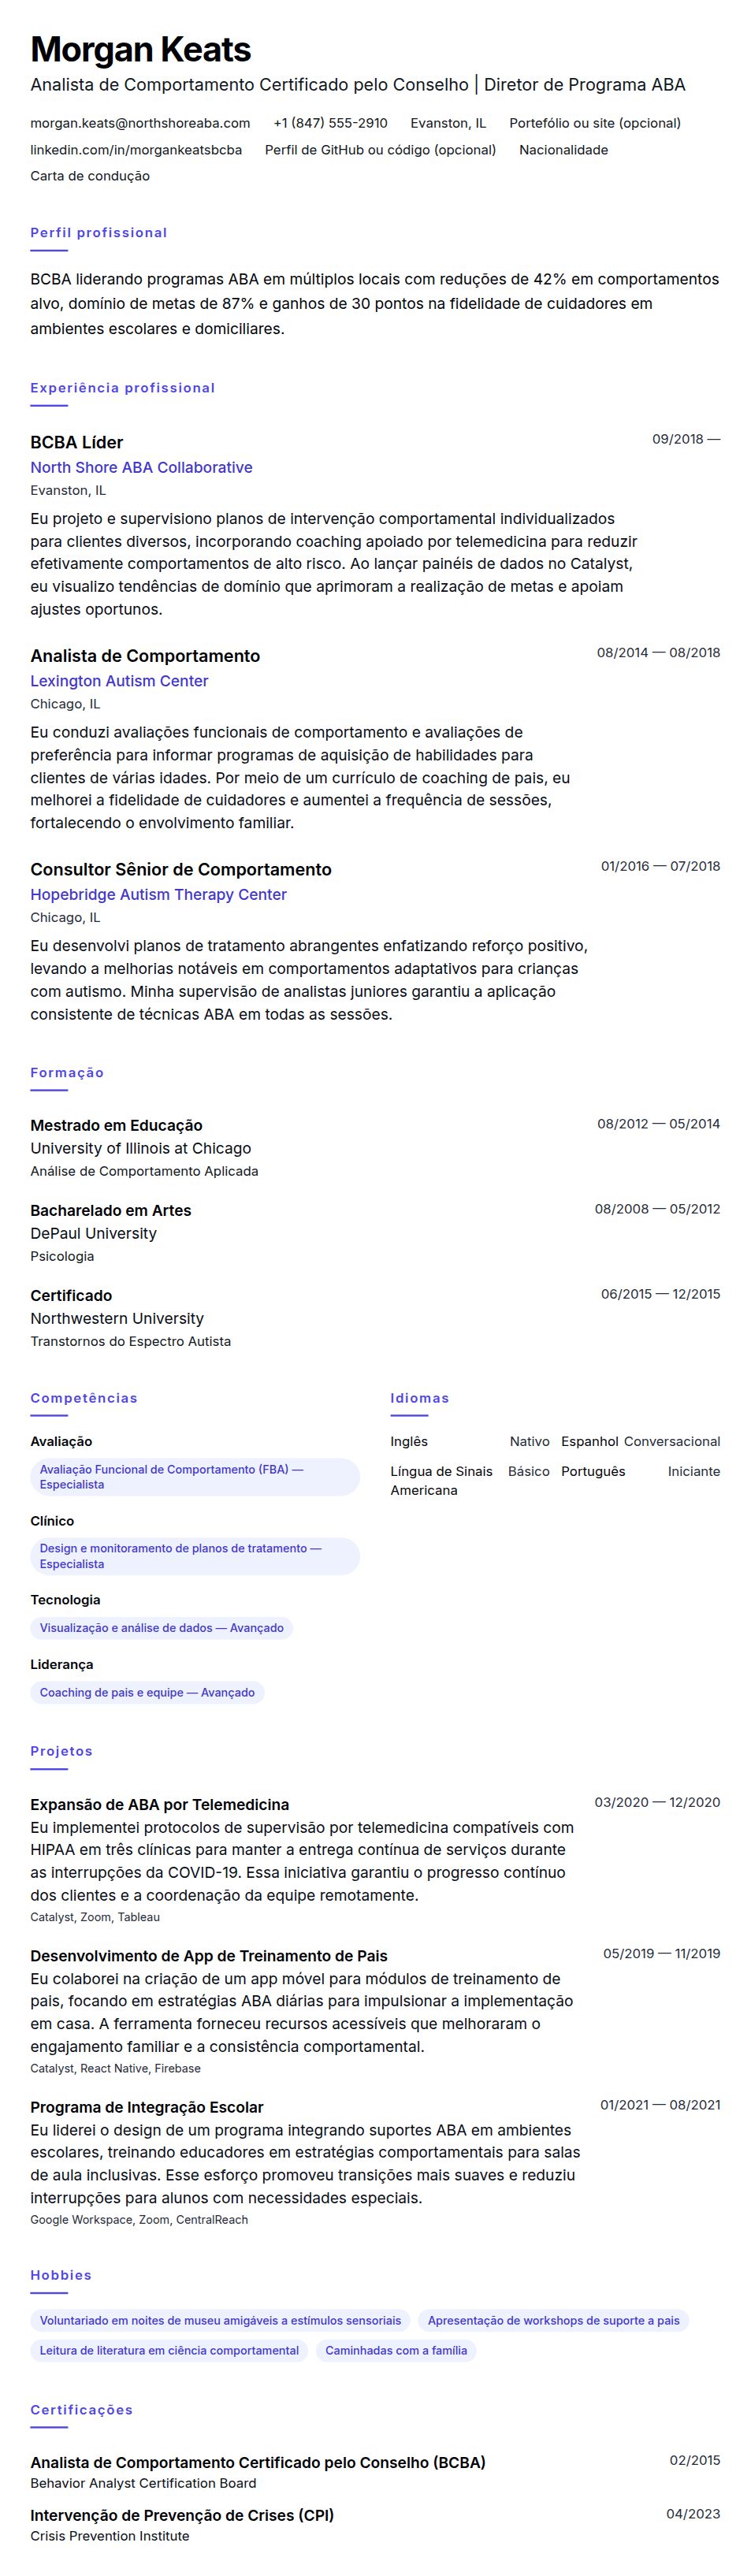Open Lexington Autism Center link
The height and width of the screenshot is (2576, 751).
tap(119, 681)
